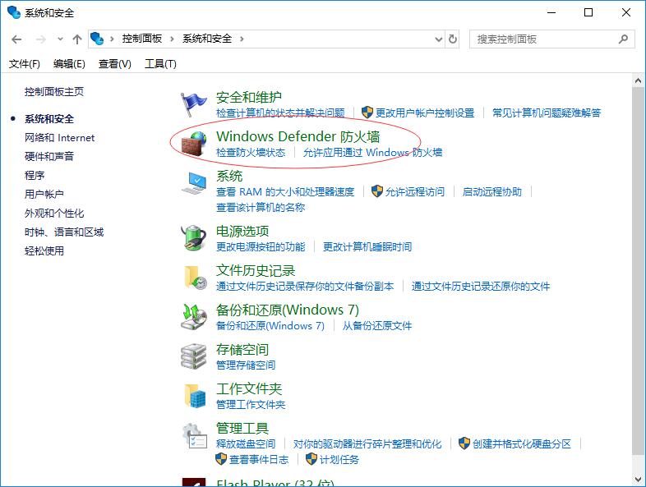Click the Backup and Restore (Windows 7) icon
The height and width of the screenshot is (487, 646).
coord(194,316)
